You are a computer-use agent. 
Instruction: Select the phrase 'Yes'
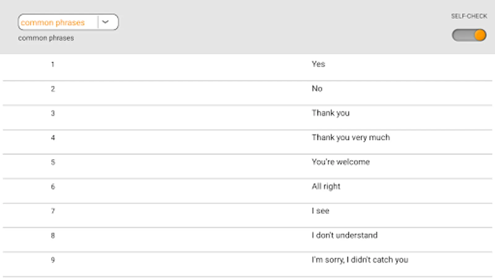click(318, 64)
